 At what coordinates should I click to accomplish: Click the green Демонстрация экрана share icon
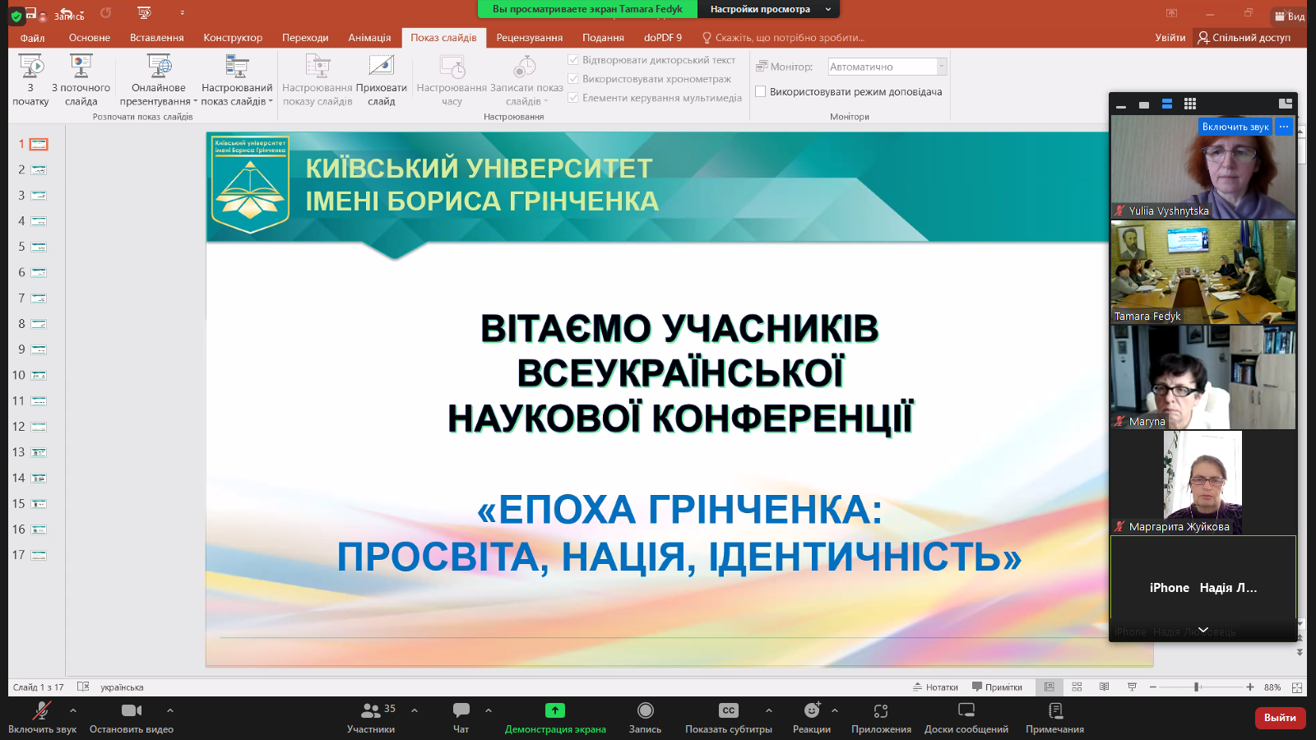555,711
